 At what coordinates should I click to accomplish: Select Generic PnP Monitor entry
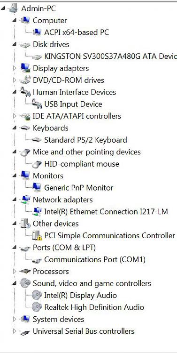click(x=78, y=188)
